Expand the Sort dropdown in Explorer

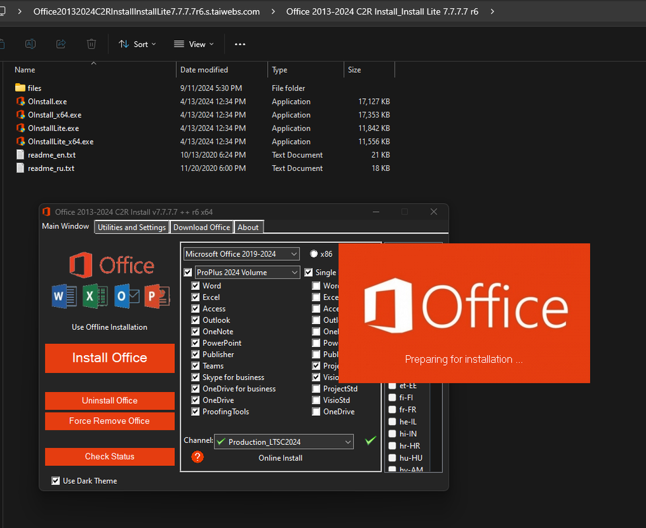click(x=137, y=44)
